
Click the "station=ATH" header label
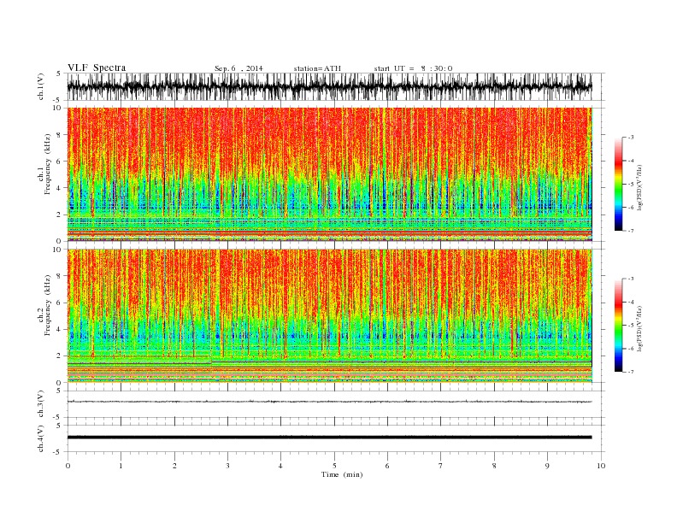[317, 68]
